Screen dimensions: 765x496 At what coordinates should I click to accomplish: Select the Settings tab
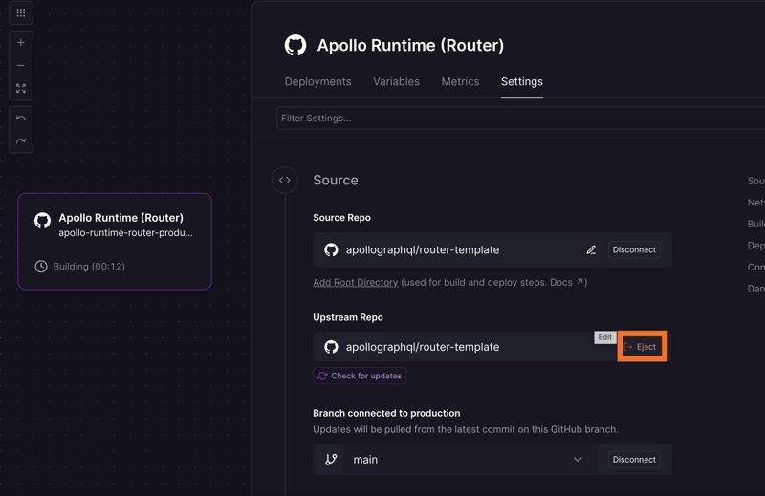[x=521, y=82]
